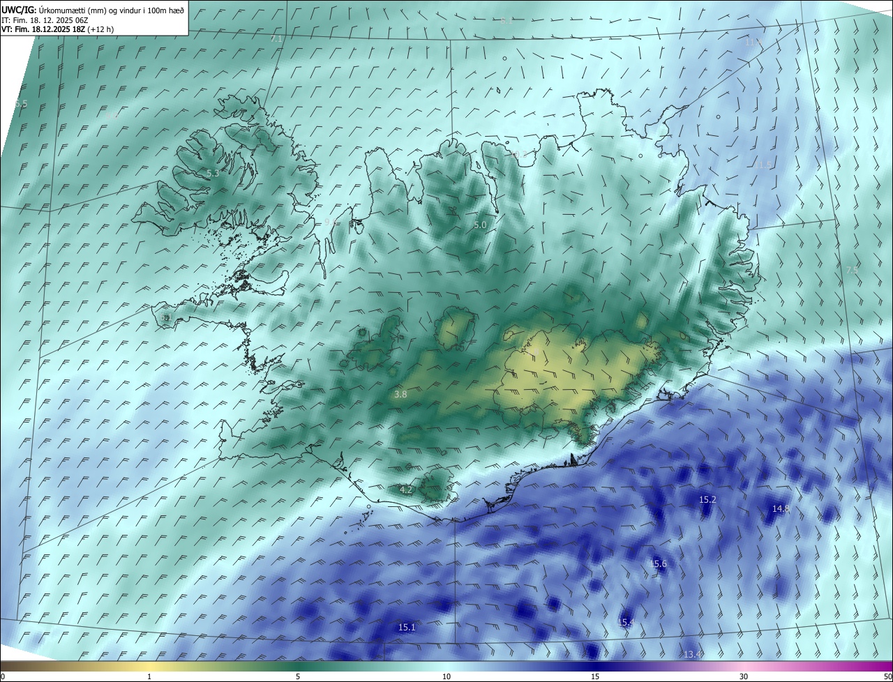
Task: Click the 1 tick on the color scale
Action: pos(149,676)
